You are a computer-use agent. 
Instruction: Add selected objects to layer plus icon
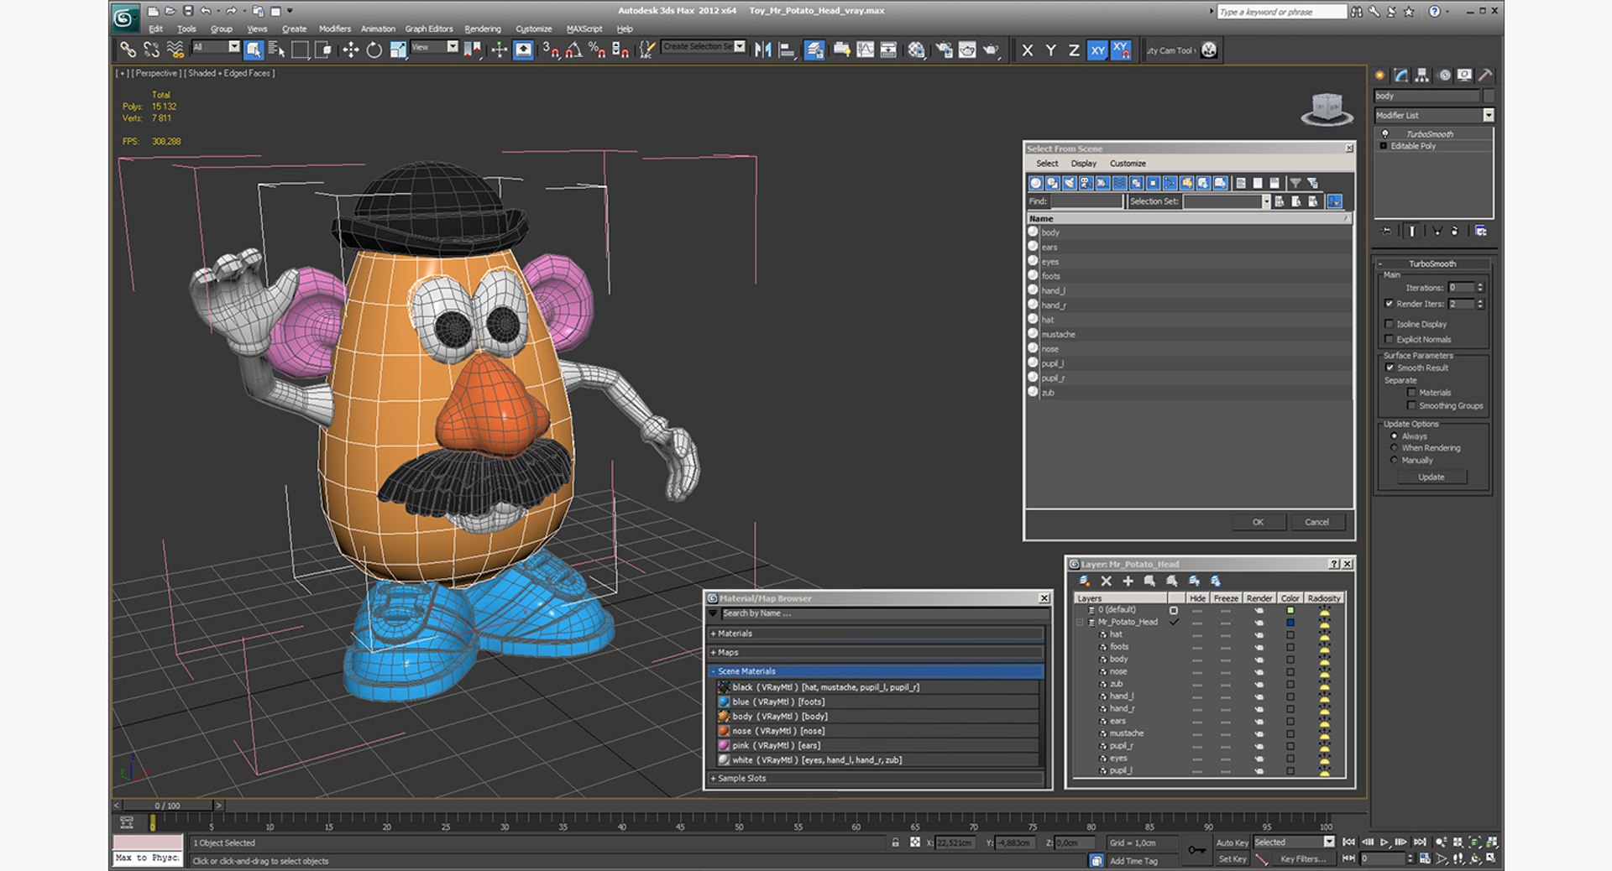pos(1128,581)
